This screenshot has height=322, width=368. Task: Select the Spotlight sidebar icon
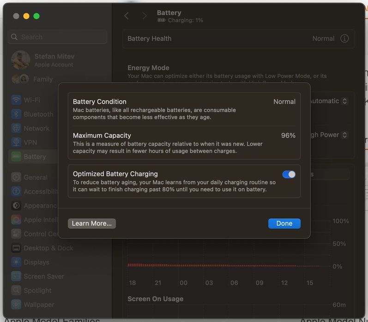[x=16, y=290]
